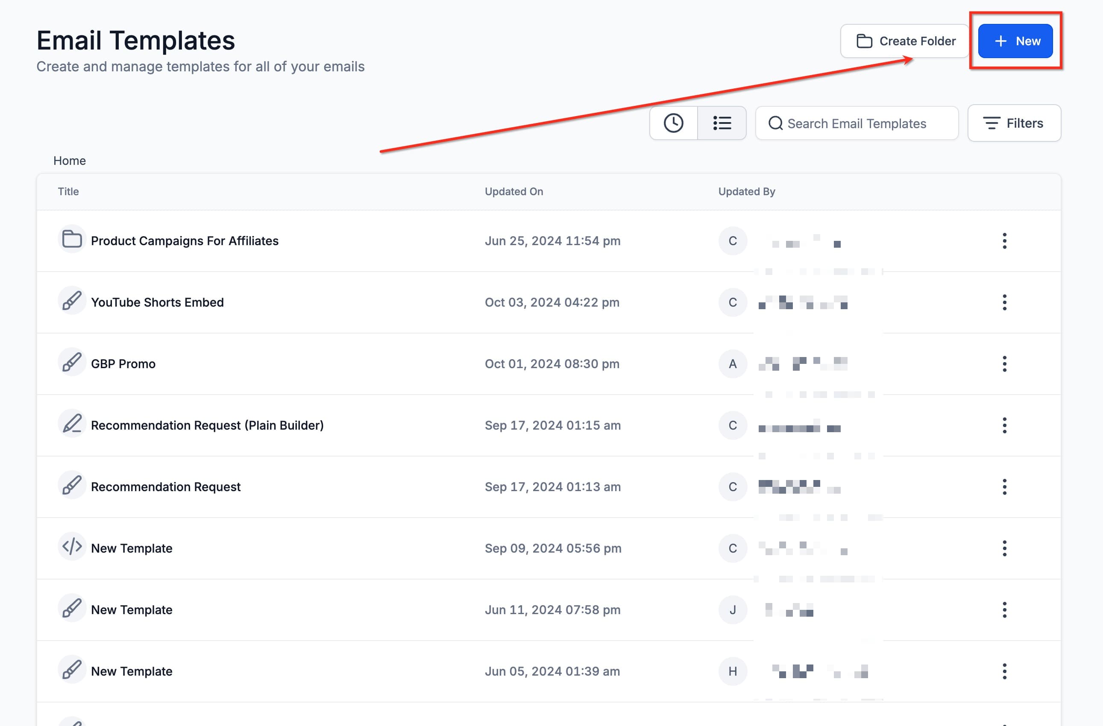1103x726 pixels.
Task: Switch to the list view
Action: click(722, 123)
